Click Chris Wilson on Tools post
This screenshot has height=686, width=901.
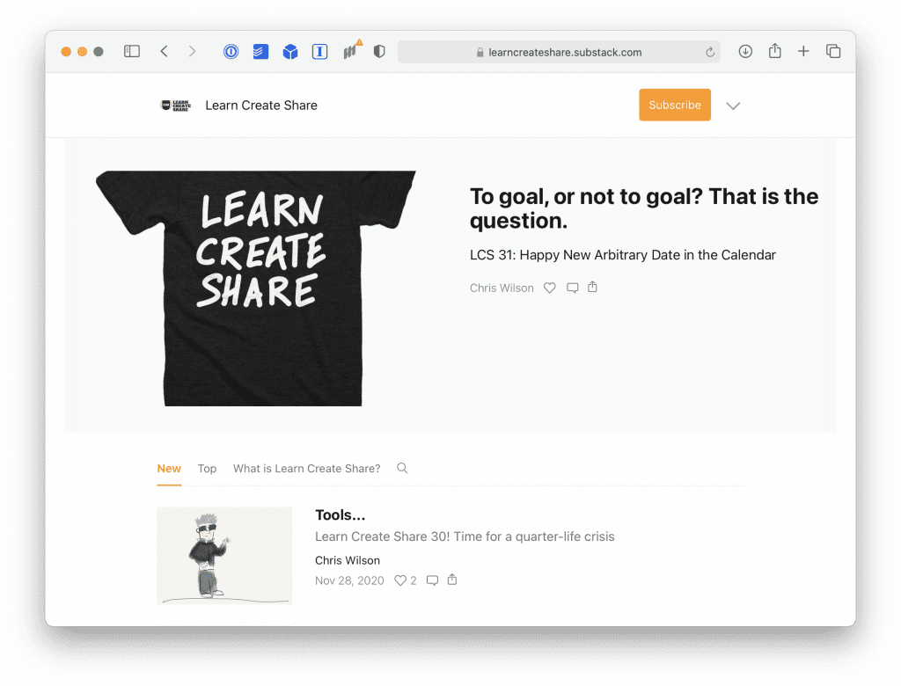tap(348, 560)
